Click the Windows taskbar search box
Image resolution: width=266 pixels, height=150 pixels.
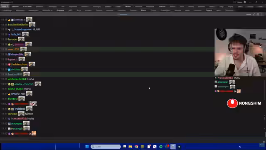(106, 147)
